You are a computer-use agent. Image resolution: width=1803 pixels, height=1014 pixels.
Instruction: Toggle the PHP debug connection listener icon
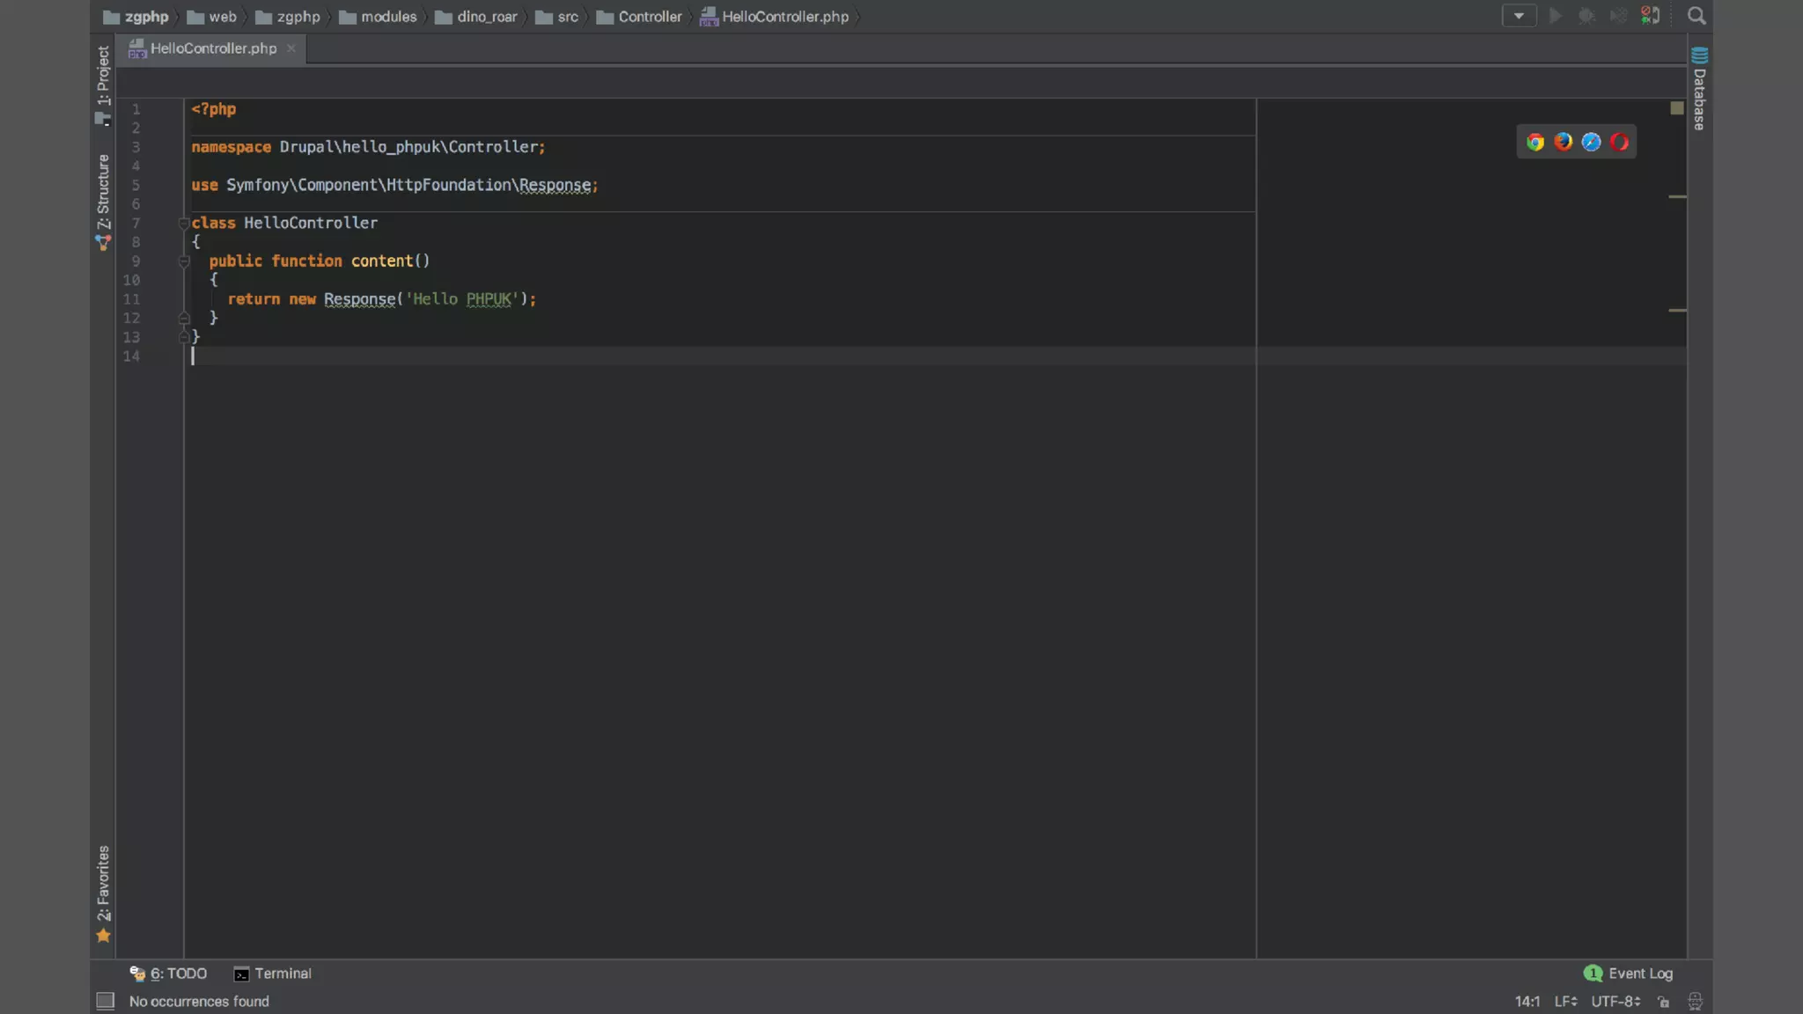[1651, 16]
